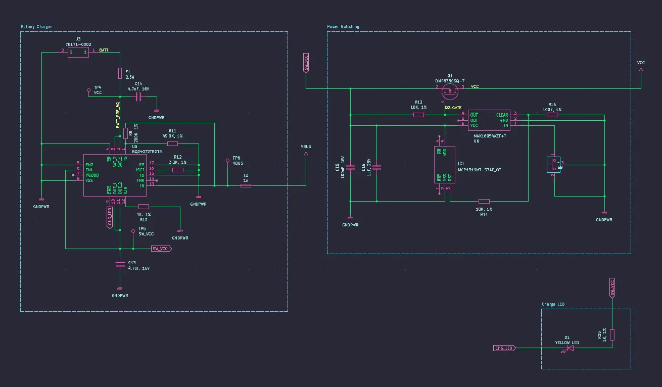Click the U6 MAX16054 IC body
This screenshot has width=662, height=387.
[488, 120]
